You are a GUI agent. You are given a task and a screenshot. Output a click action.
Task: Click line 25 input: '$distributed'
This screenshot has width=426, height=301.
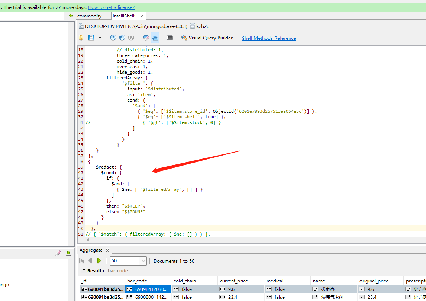(155, 89)
